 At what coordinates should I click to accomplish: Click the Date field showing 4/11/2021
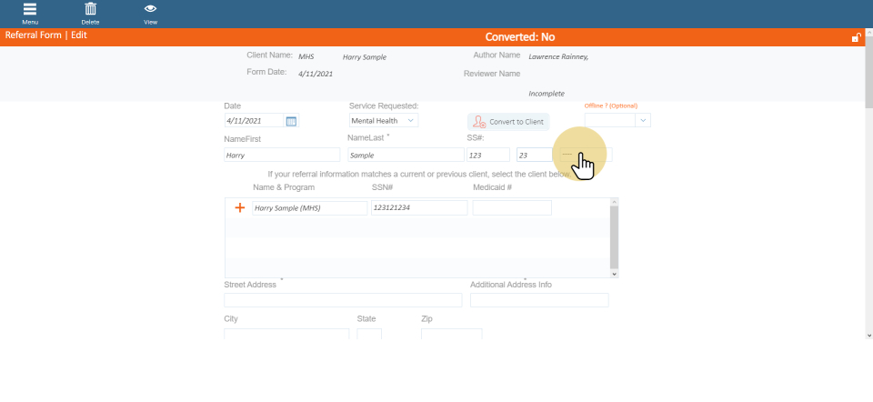click(x=255, y=121)
